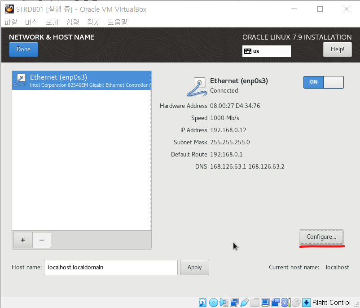Click the Done button
Viewport: 360px width, 308px height.
coord(23,49)
